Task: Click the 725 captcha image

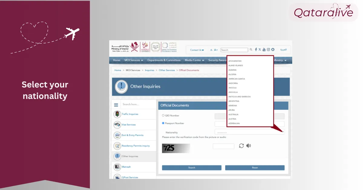Action: [176, 148]
